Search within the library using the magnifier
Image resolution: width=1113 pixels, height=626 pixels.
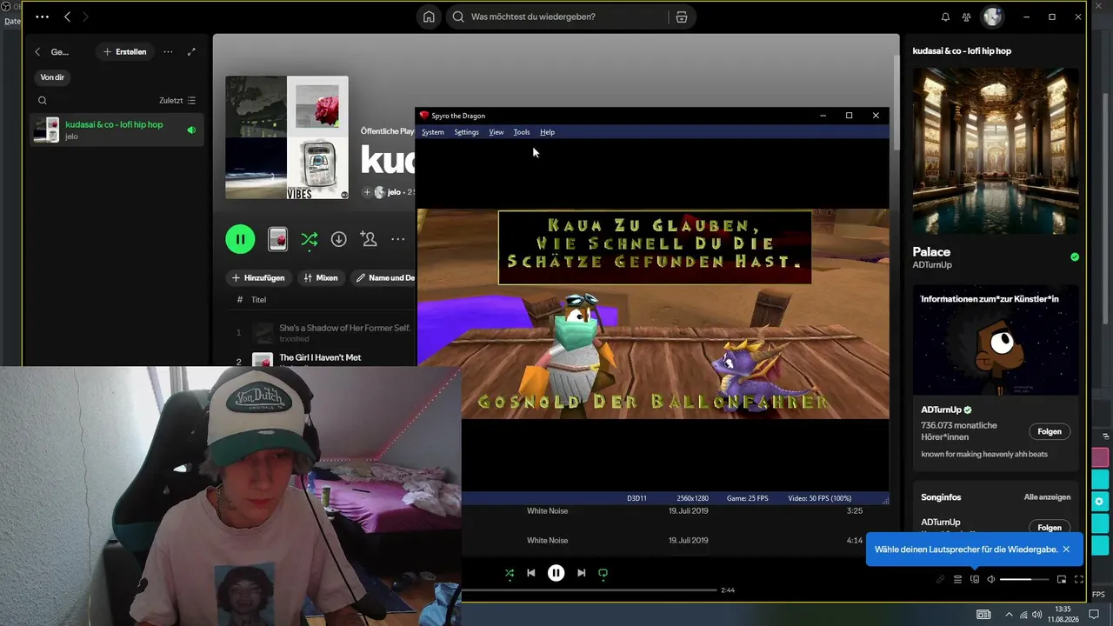tap(42, 101)
